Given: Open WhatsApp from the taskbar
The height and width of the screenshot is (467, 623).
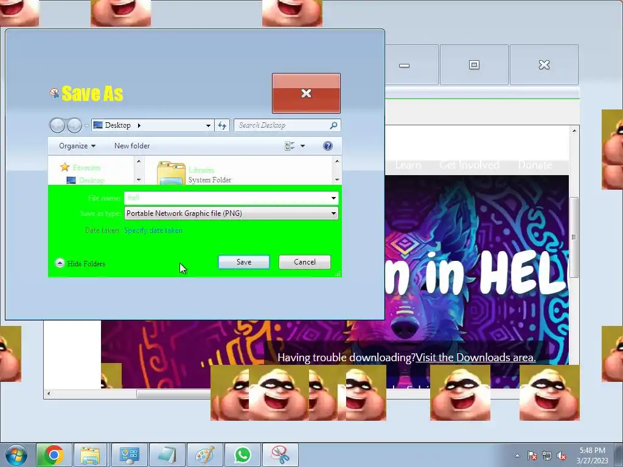Looking at the screenshot, I should point(243,455).
